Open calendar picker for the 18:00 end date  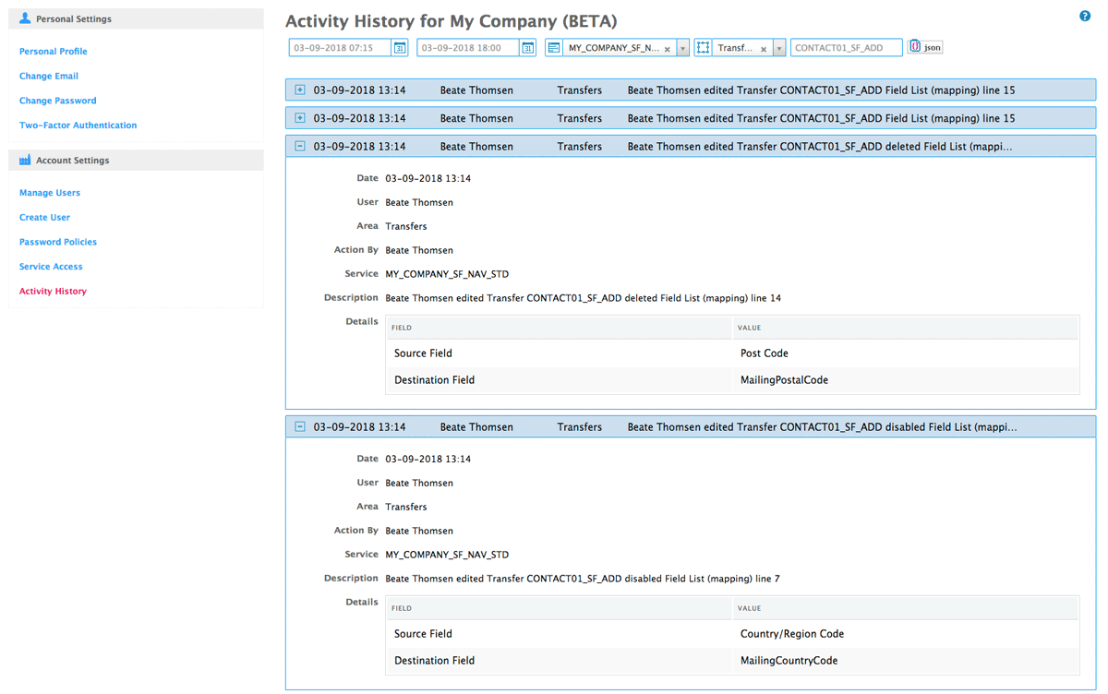click(528, 48)
